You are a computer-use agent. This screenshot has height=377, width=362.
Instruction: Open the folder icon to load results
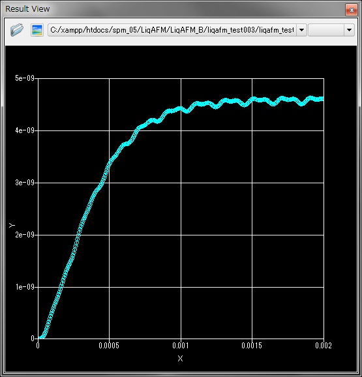(x=17, y=30)
